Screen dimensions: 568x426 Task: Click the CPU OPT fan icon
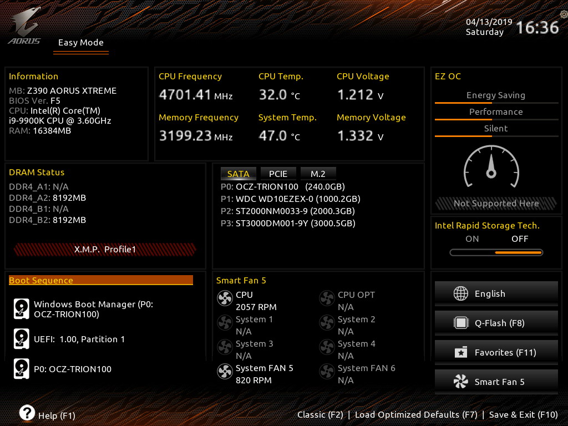click(327, 298)
